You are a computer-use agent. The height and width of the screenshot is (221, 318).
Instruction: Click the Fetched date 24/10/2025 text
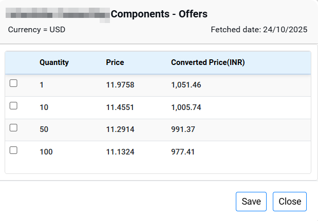point(259,30)
